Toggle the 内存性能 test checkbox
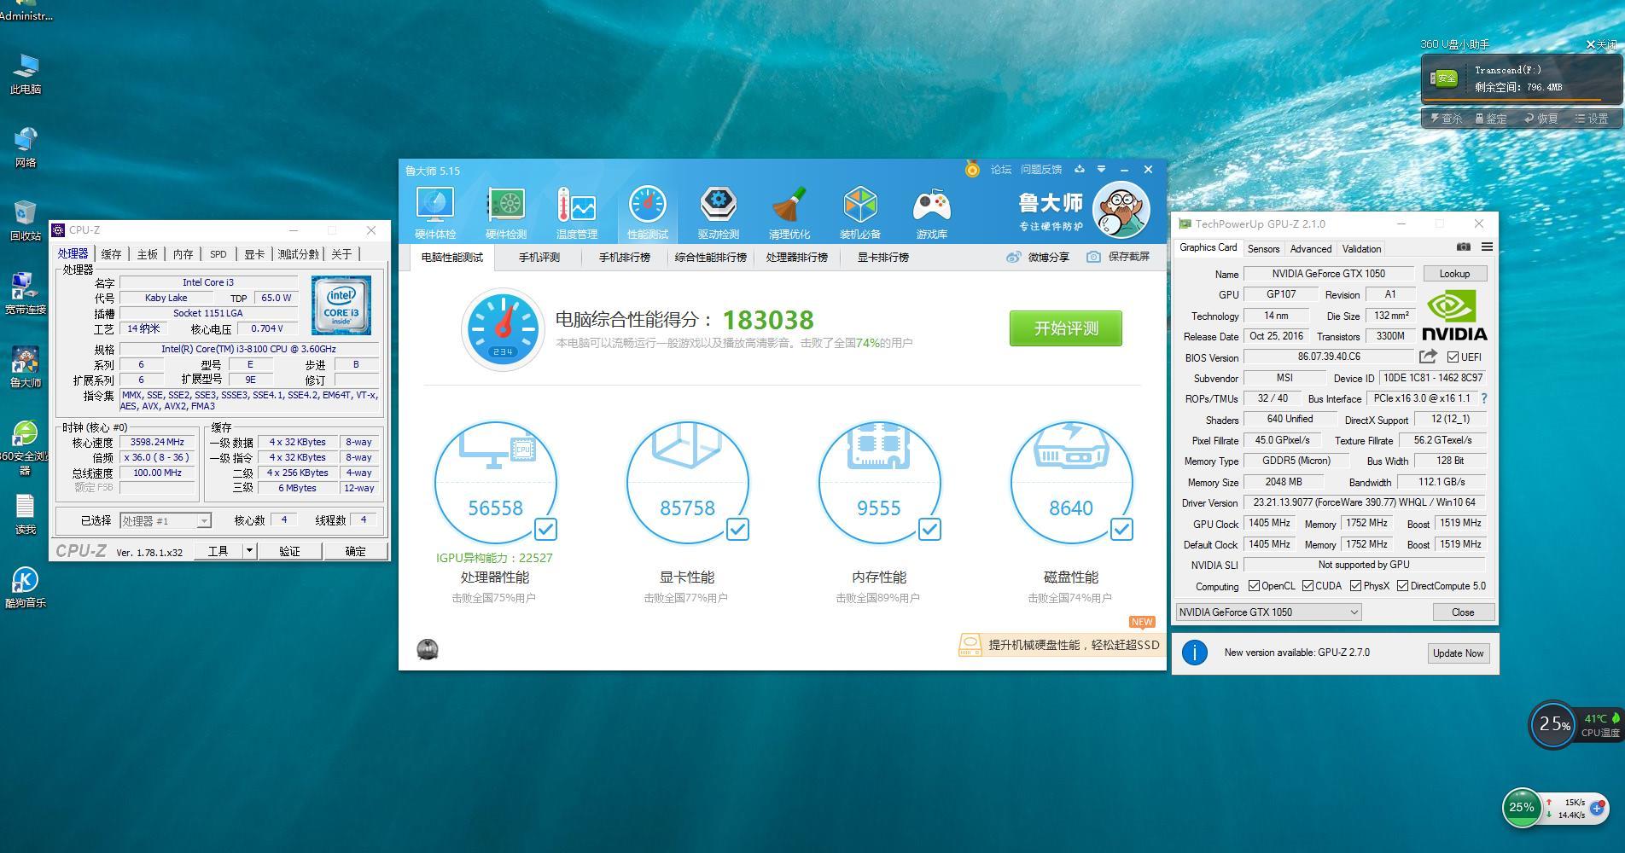Image resolution: width=1625 pixels, height=853 pixels. [x=929, y=530]
